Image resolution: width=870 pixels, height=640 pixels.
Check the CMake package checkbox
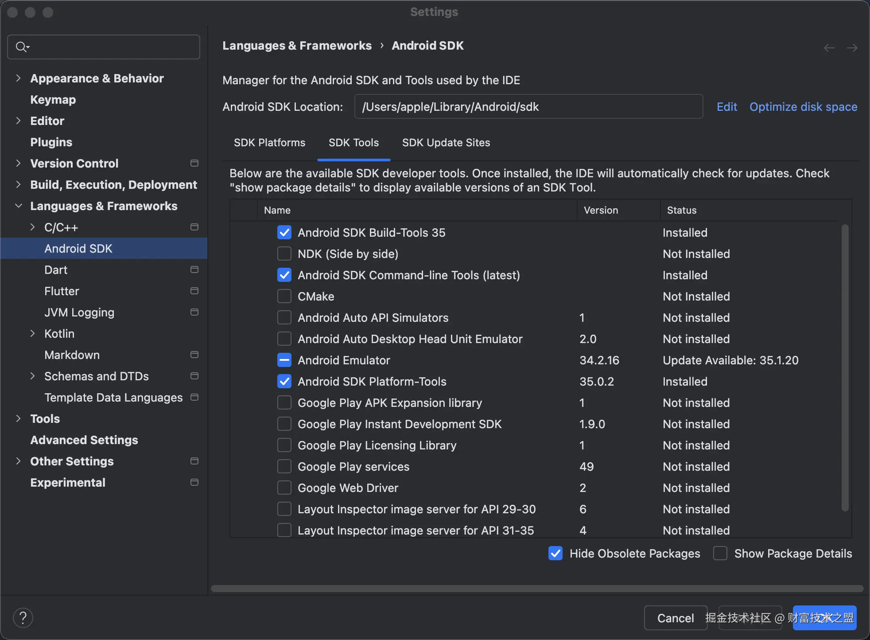point(284,296)
